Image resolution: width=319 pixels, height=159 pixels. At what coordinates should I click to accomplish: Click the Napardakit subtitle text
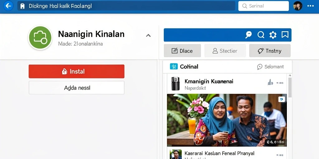click(x=195, y=88)
